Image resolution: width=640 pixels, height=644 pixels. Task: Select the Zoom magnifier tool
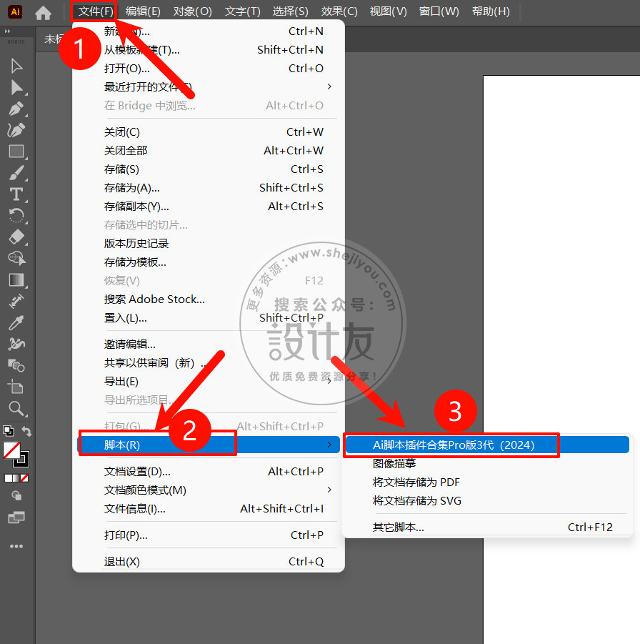click(x=16, y=408)
